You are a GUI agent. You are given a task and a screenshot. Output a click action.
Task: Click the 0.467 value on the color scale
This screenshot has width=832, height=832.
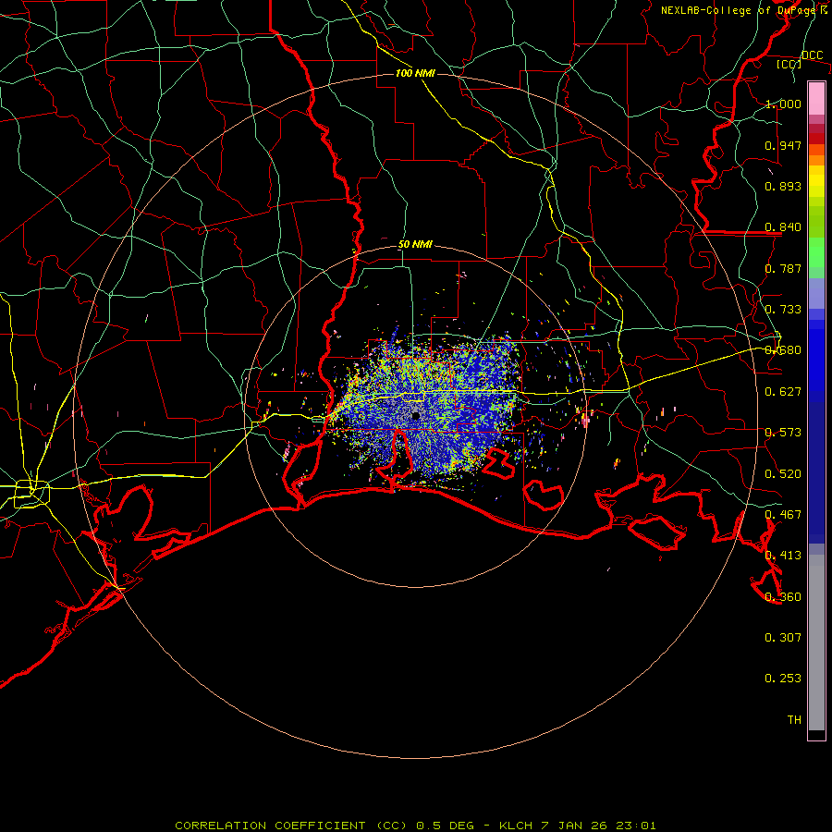click(783, 515)
